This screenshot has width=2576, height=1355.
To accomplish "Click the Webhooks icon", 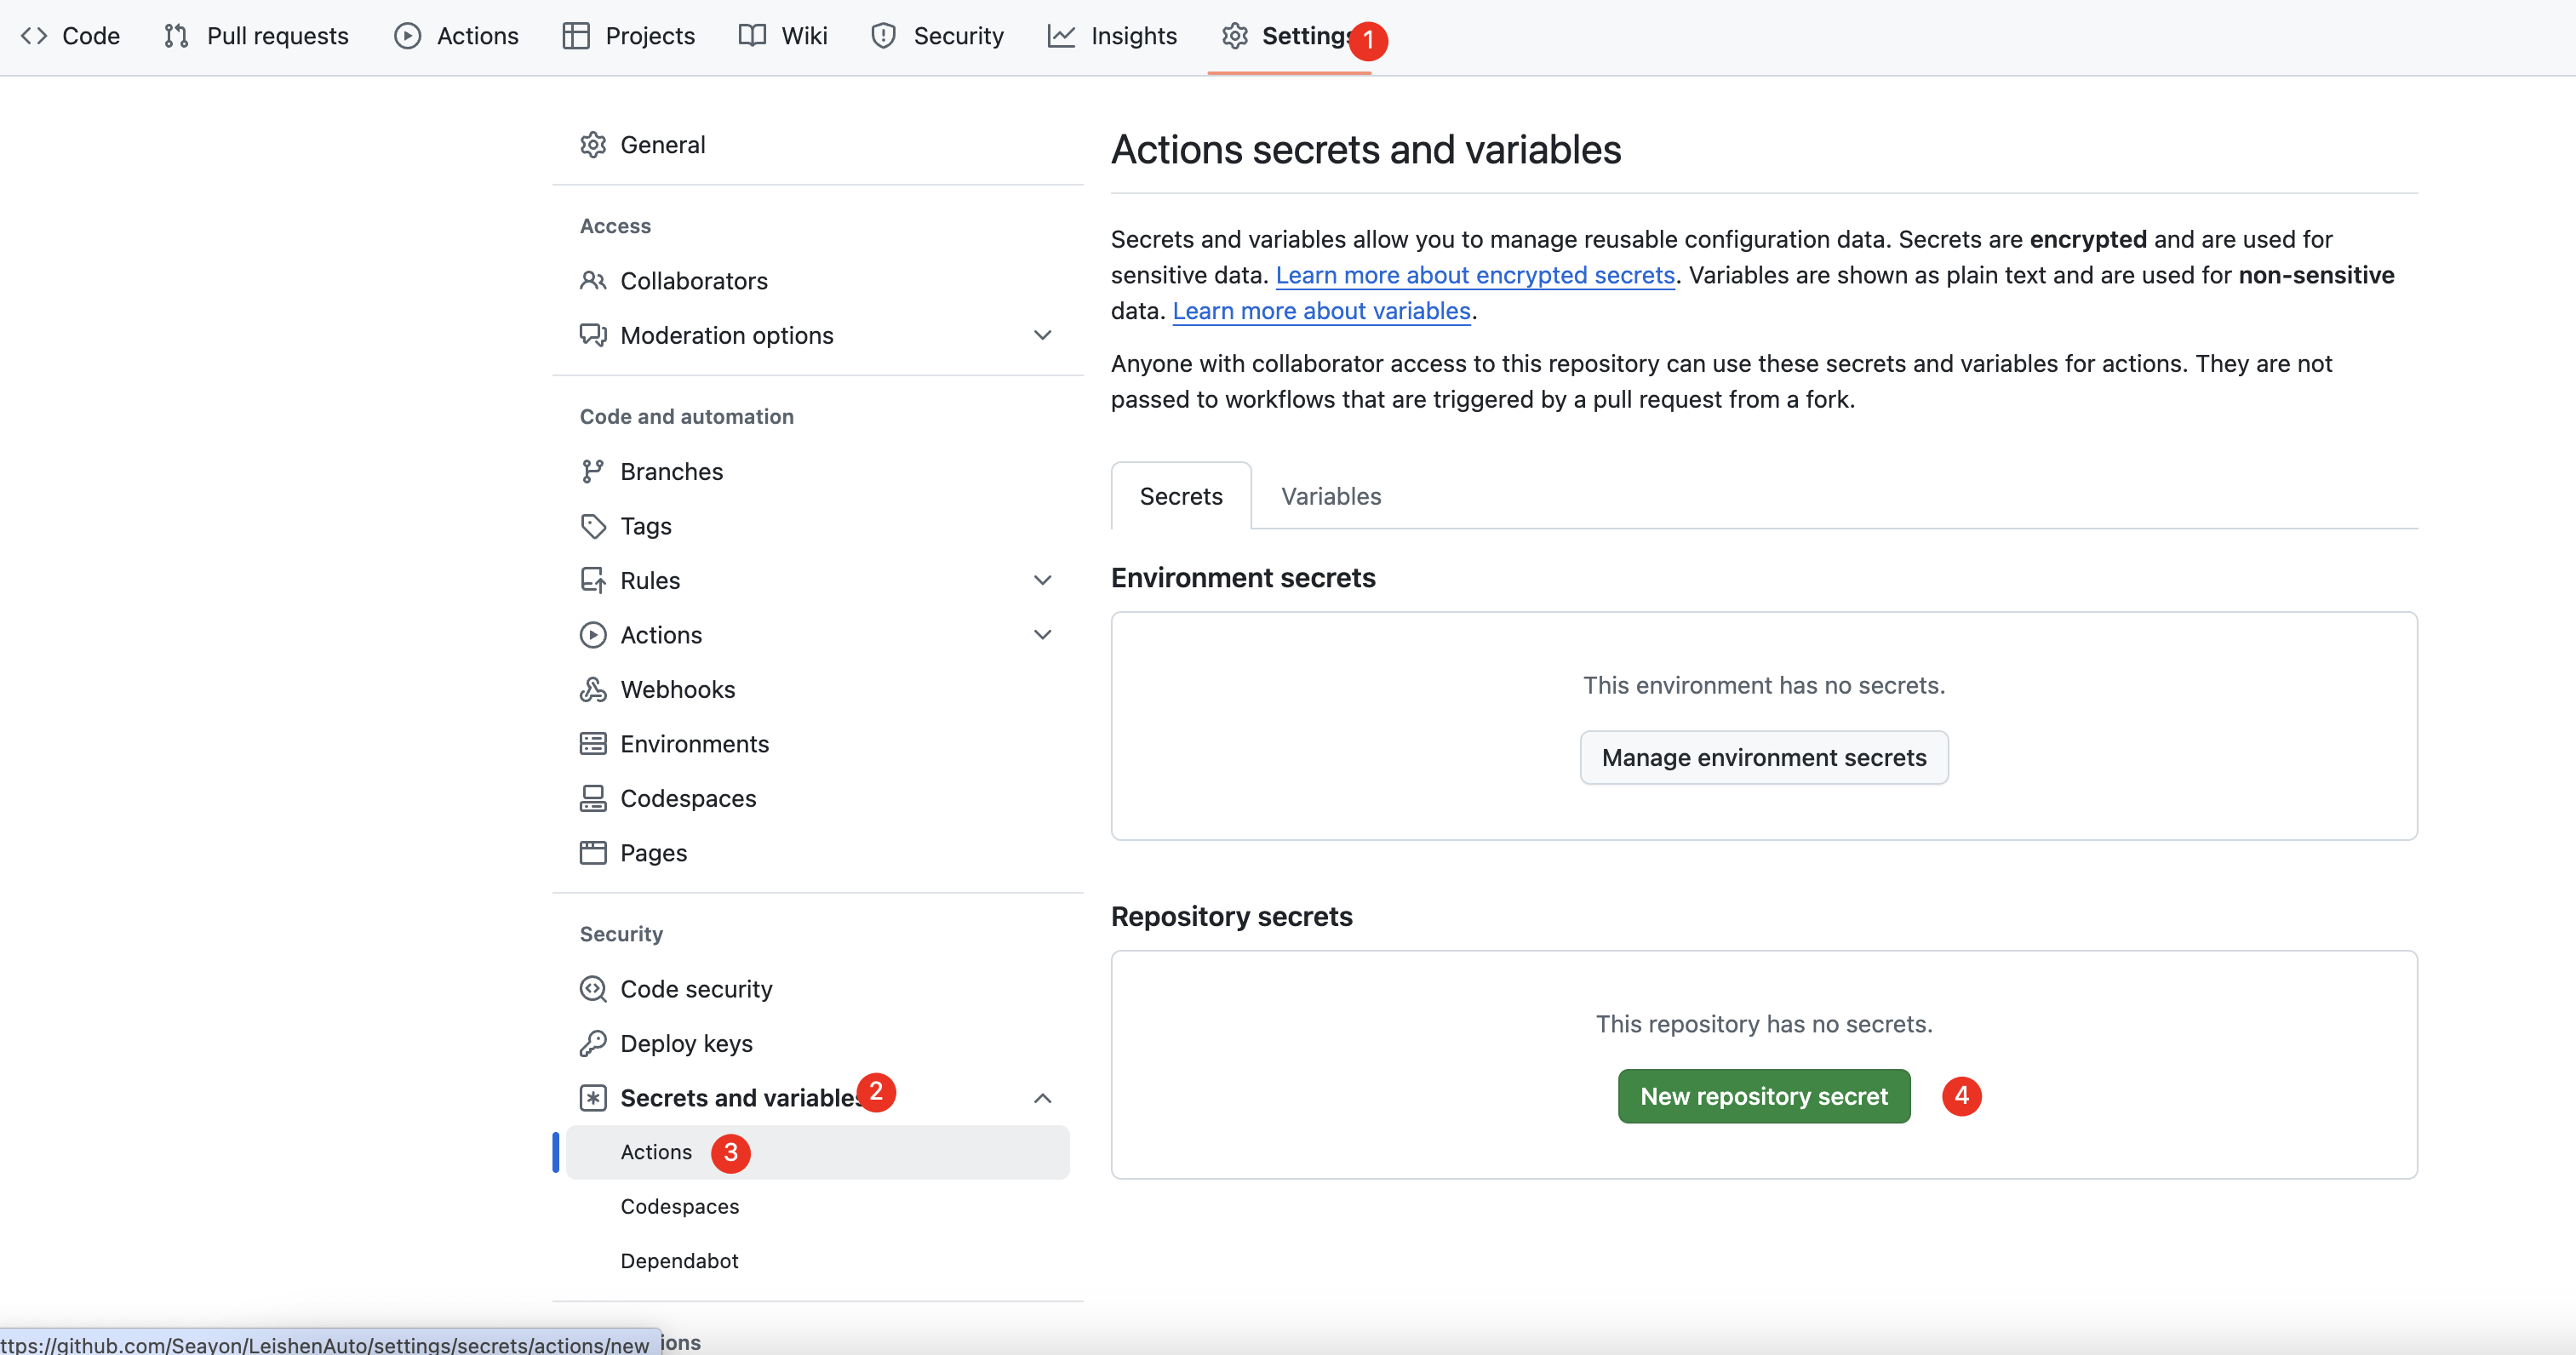I will click(593, 689).
